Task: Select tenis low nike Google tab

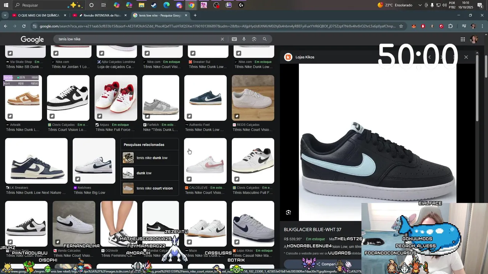Action: point(160,15)
